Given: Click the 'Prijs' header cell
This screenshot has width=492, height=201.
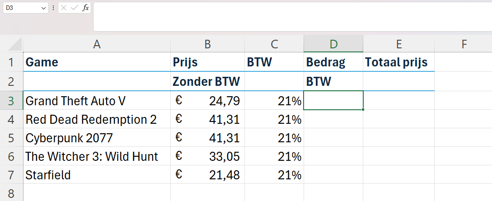Looking at the screenshot, I should (x=208, y=62).
